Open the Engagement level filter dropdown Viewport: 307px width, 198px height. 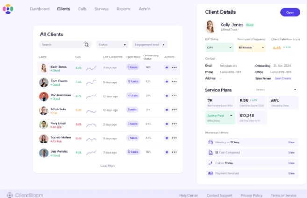[x=150, y=45]
